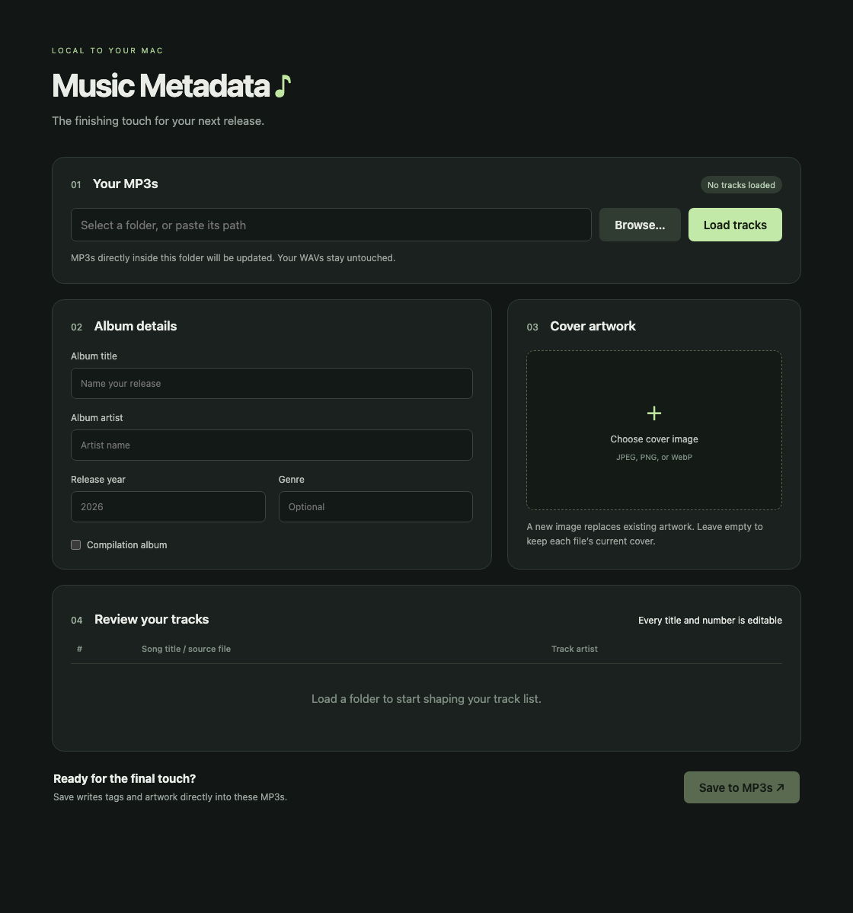Screen dimensions: 853x913
Task: Open the folder Browse... dialog
Action: 640,225
